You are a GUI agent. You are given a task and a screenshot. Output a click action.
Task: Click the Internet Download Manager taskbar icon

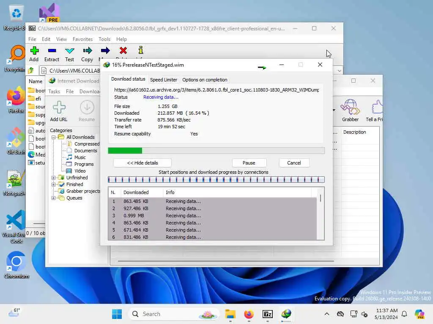pyautogui.click(x=286, y=314)
